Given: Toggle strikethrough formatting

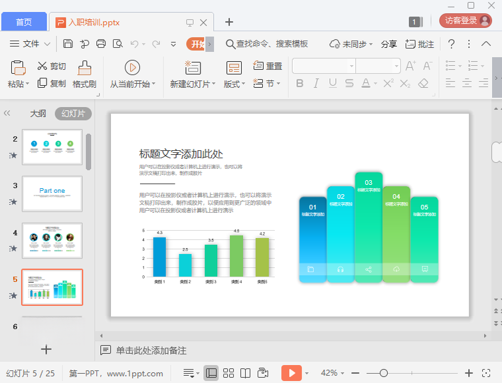Looking at the screenshot, I should [x=349, y=83].
